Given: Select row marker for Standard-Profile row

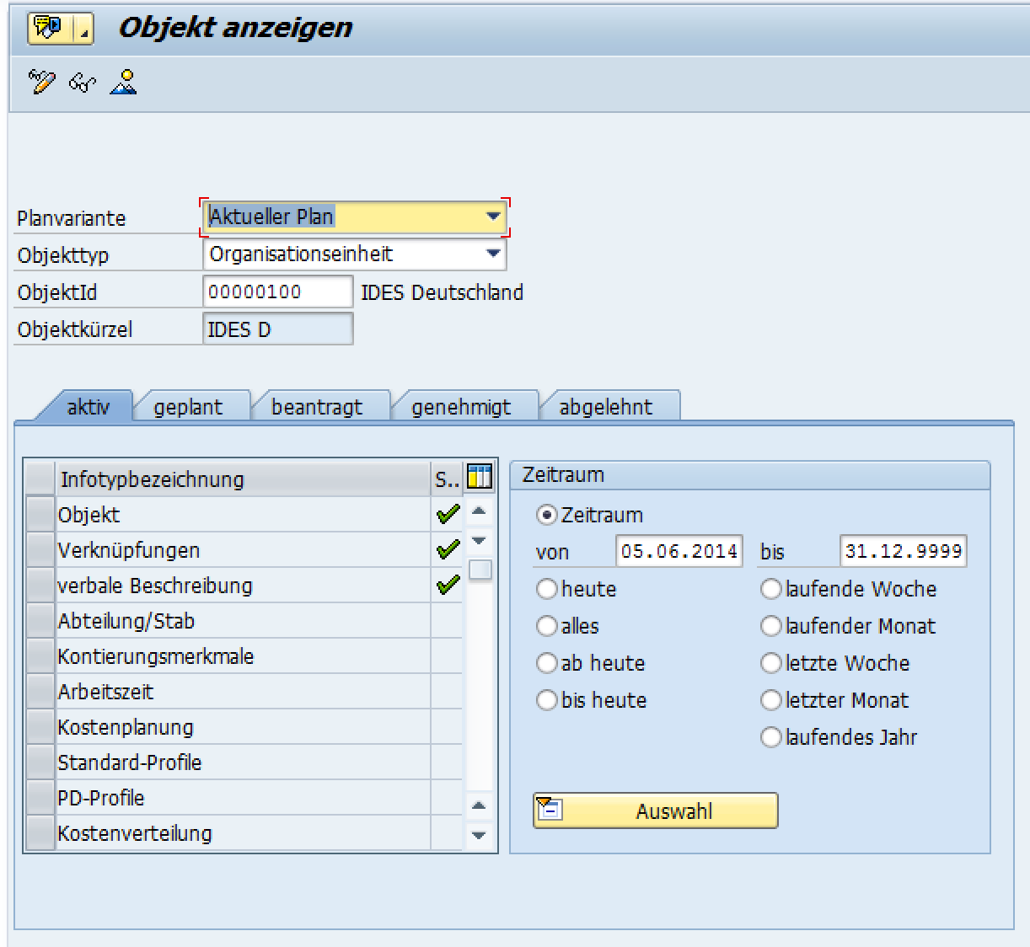Looking at the screenshot, I should coord(40,762).
